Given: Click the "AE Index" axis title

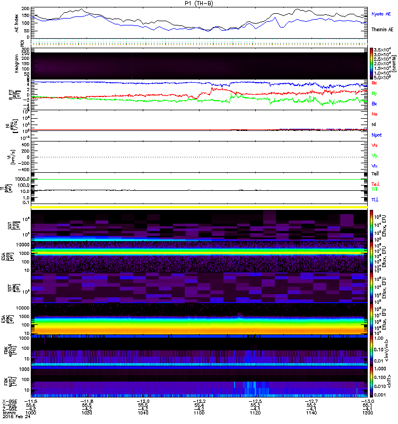Looking at the screenshot, I should [17, 23].
